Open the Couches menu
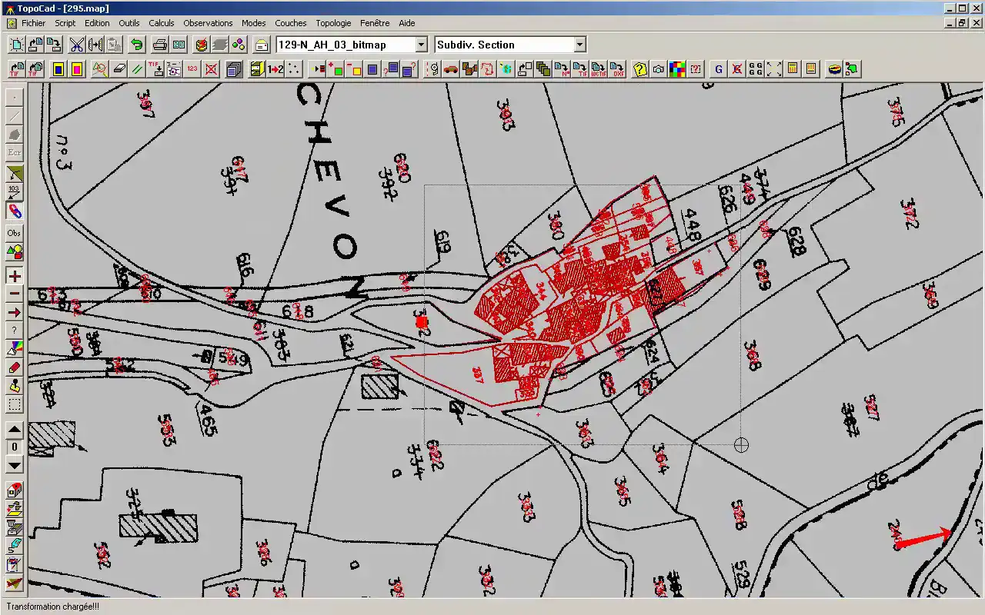Screen dimensions: 985x615 tap(291, 23)
